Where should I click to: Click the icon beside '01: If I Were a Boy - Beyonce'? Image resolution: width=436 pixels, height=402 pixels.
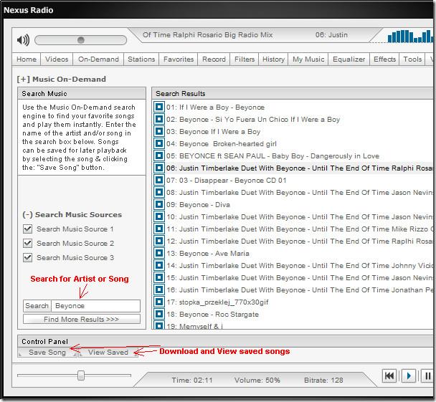[x=159, y=107]
